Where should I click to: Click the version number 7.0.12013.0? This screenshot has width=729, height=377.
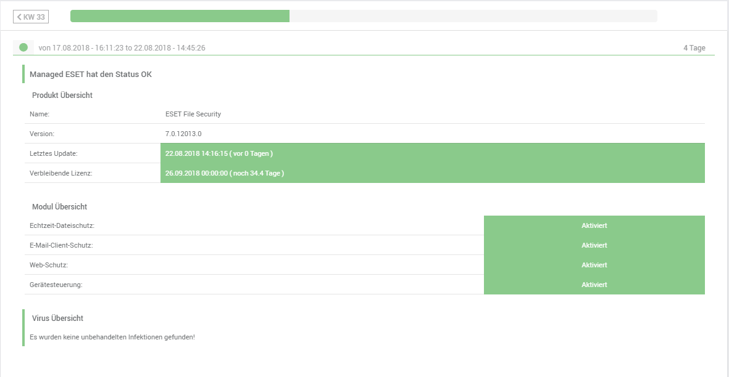point(183,134)
